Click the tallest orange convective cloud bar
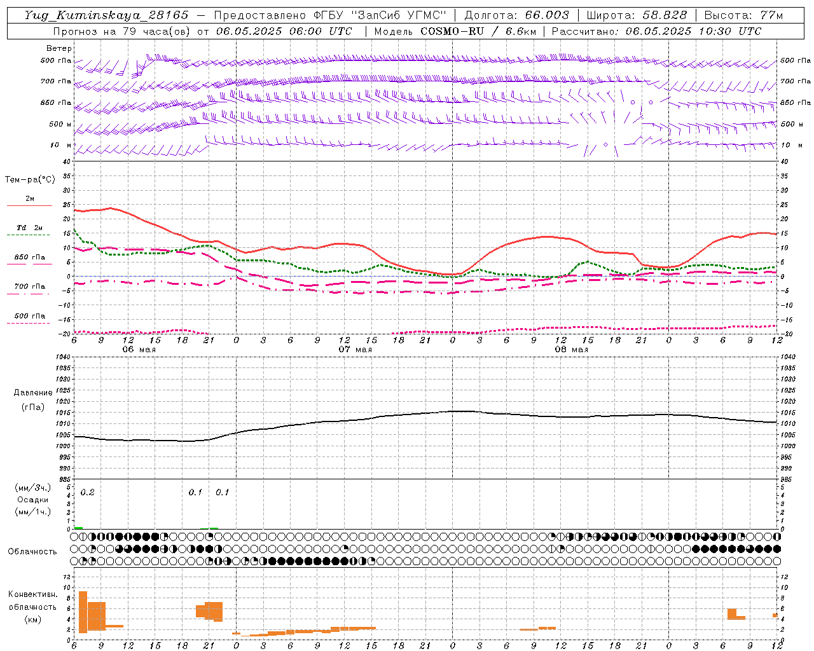The width and height of the screenshot is (814, 651). pyautogui.click(x=83, y=612)
